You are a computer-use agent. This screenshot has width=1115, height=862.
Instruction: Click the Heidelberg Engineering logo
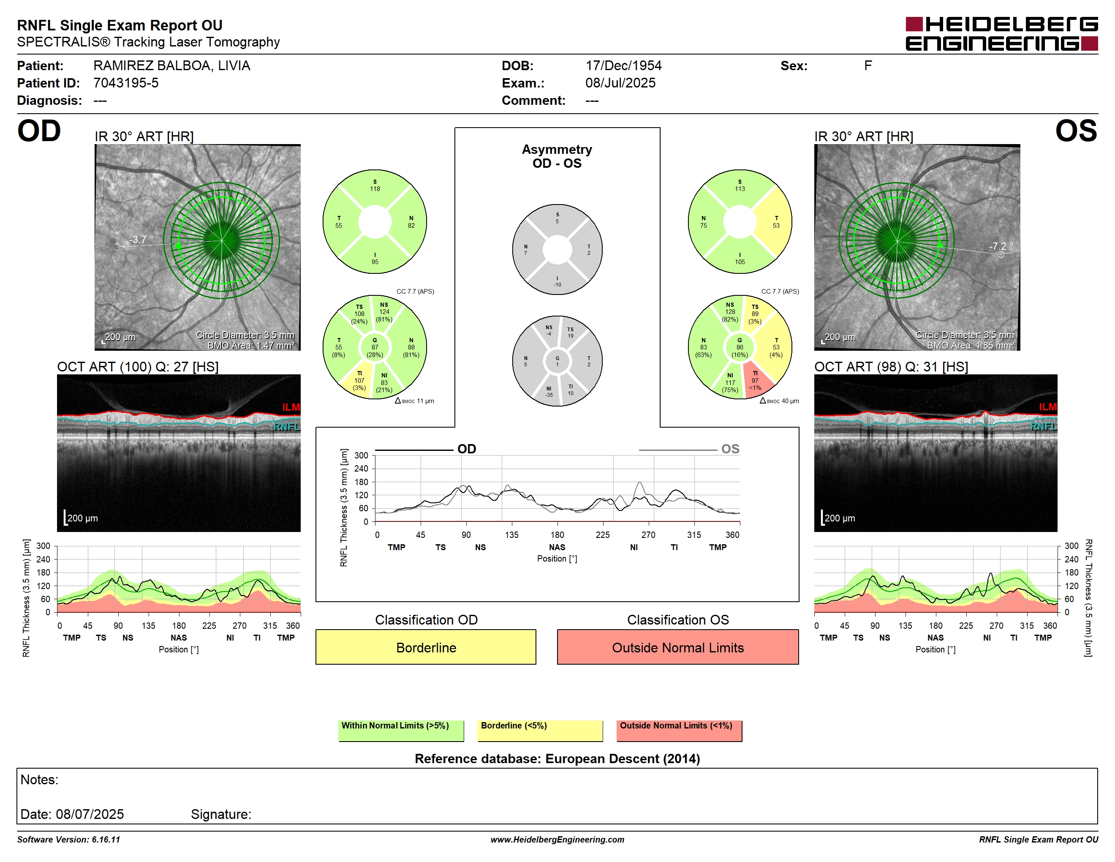coord(1001,34)
